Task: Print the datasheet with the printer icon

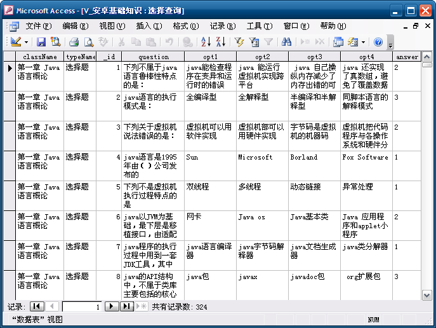Action: [x=74, y=42]
